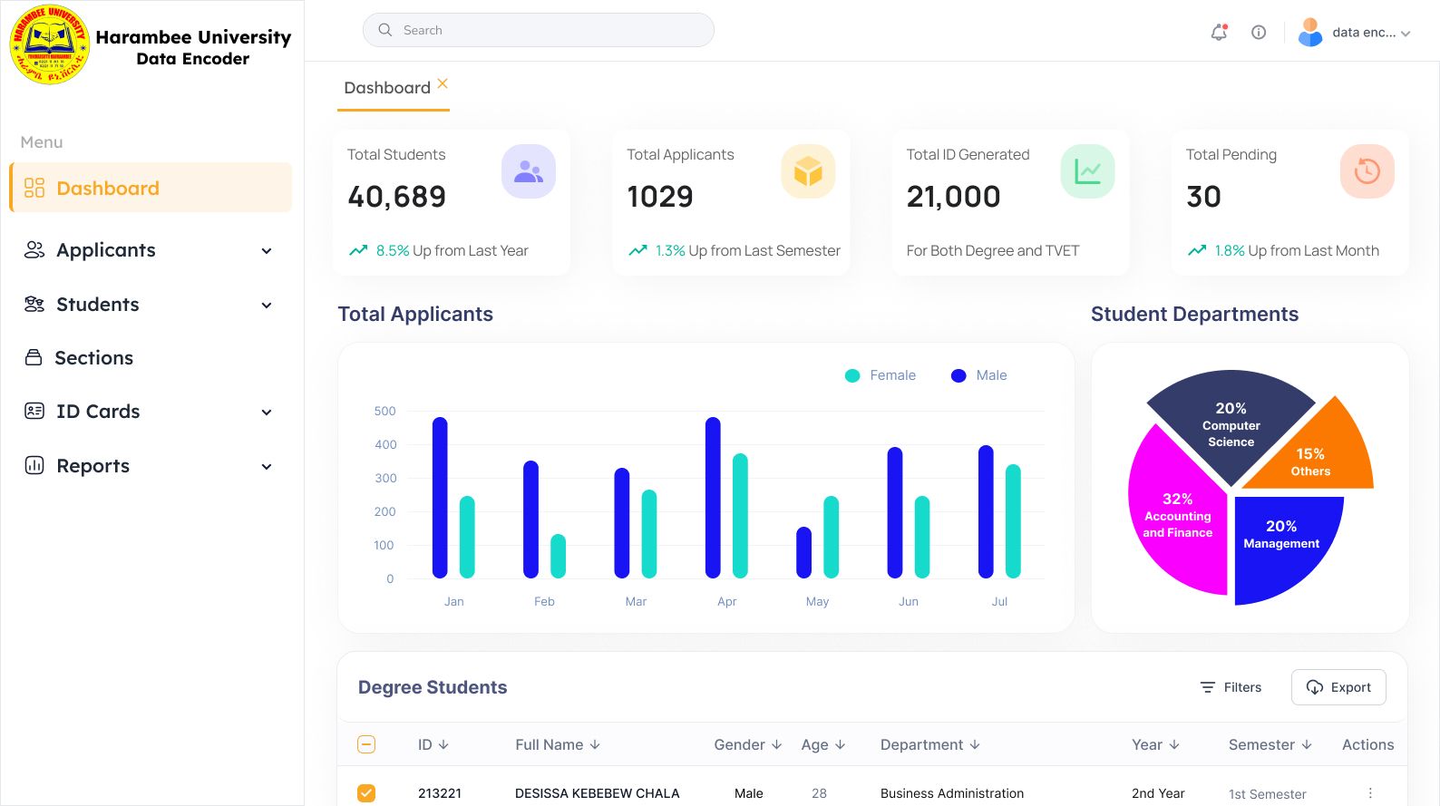Click trend arrow beside 1.3% Up from Last Semester

(x=638, y=250)
